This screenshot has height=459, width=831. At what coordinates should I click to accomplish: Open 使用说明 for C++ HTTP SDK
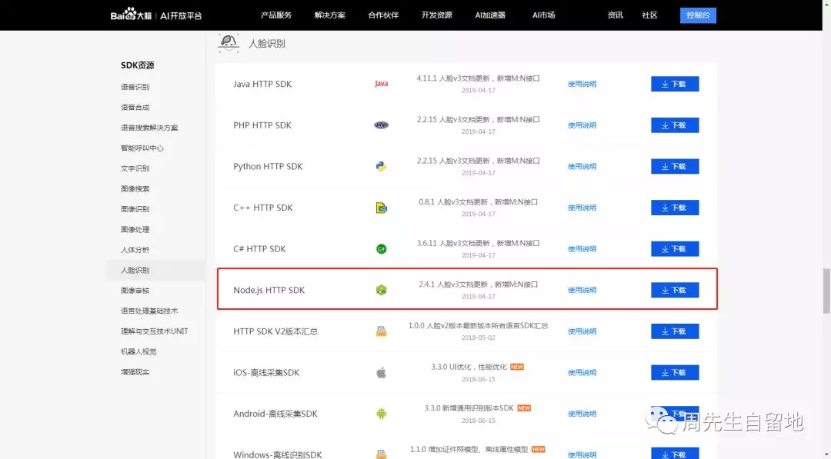click(x=582, y=208)
